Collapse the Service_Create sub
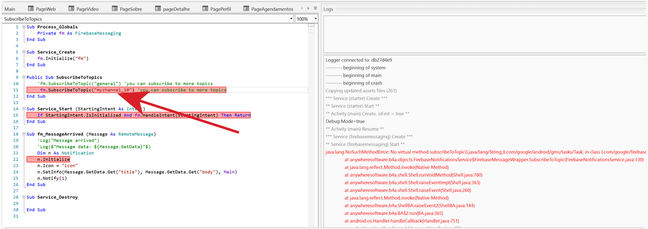 click(x=23, y=52)
